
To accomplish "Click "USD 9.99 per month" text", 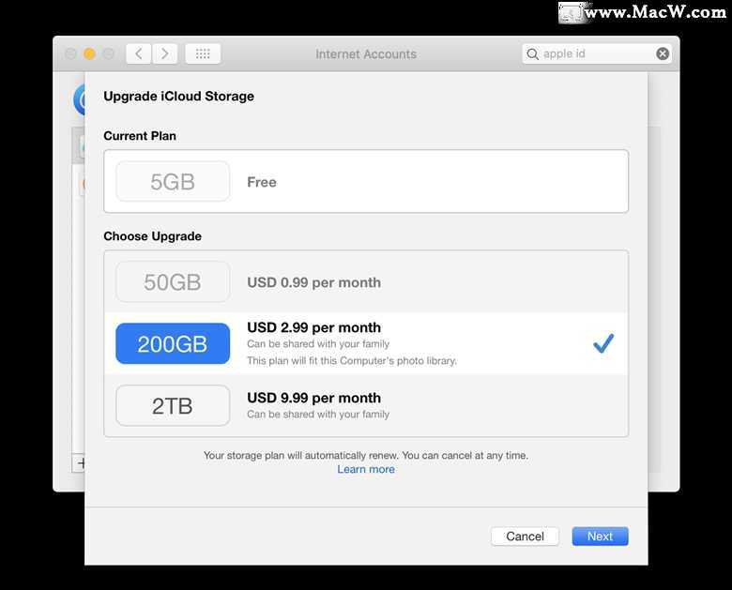I will (x=313, y=398).
